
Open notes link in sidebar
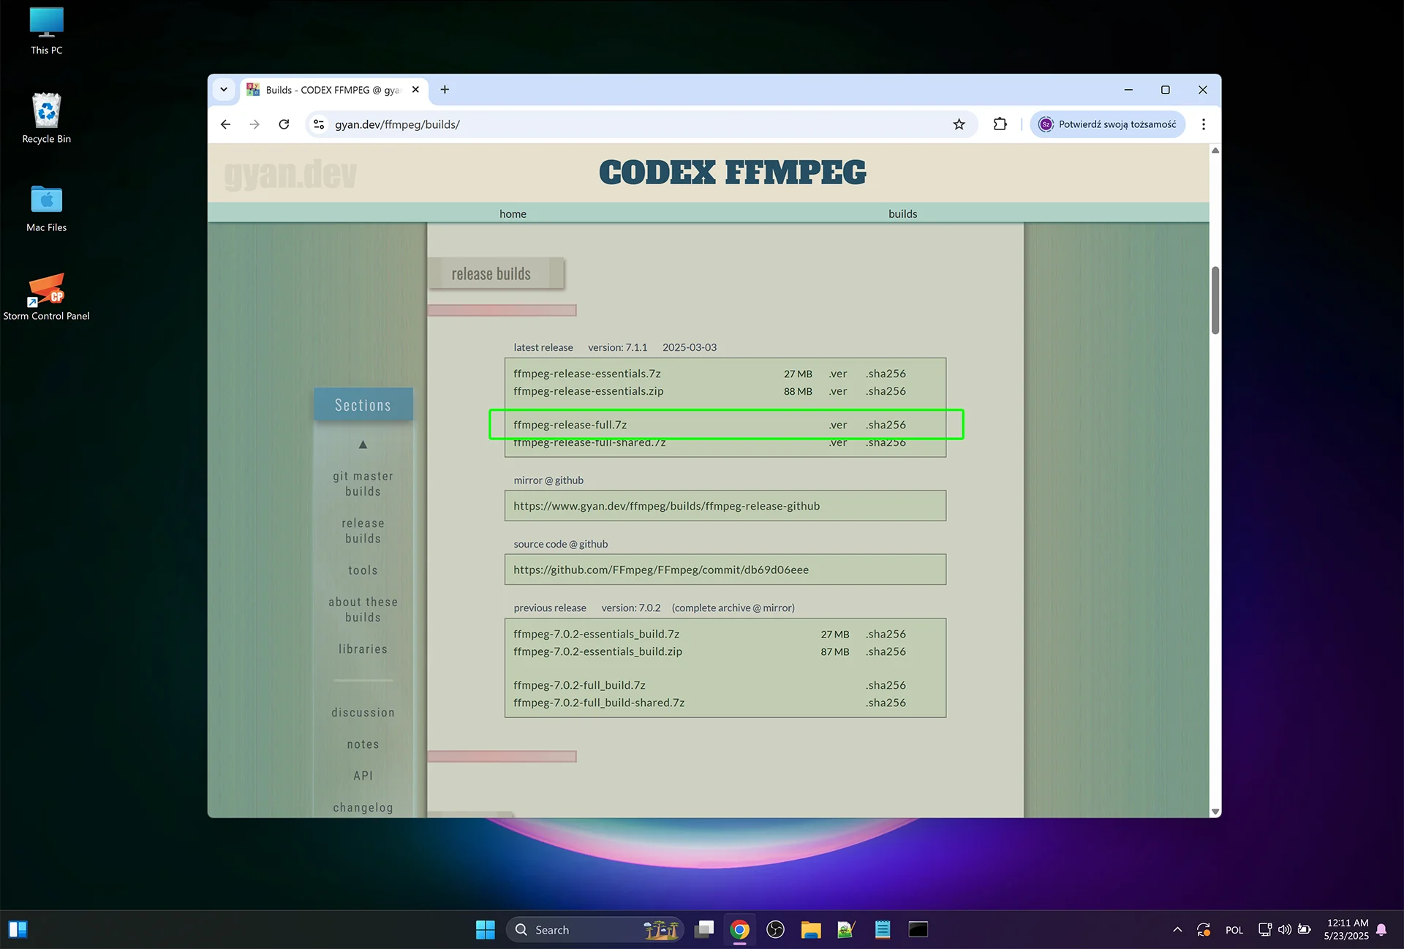click(x=363, y=744)
